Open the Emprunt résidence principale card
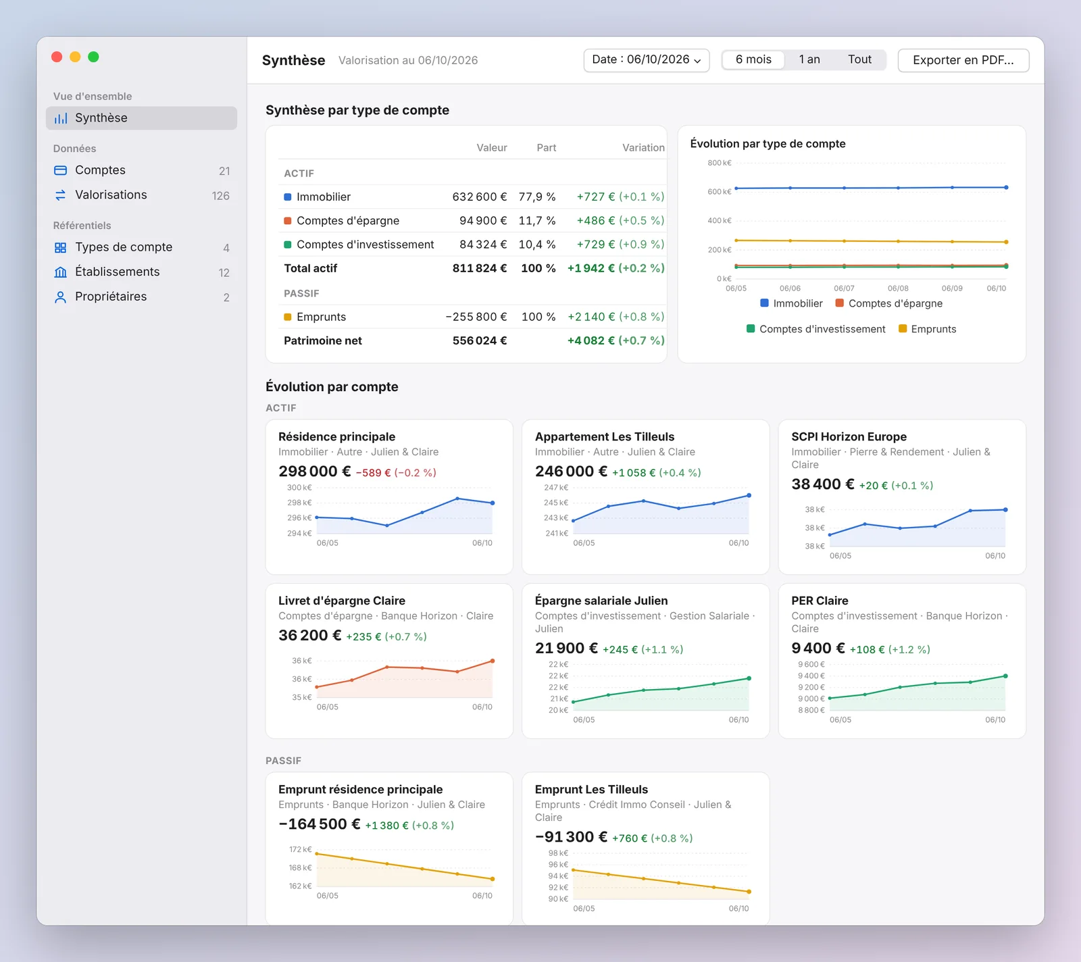This screenshot has height=962, width=1081. click(x=389, y=849)
